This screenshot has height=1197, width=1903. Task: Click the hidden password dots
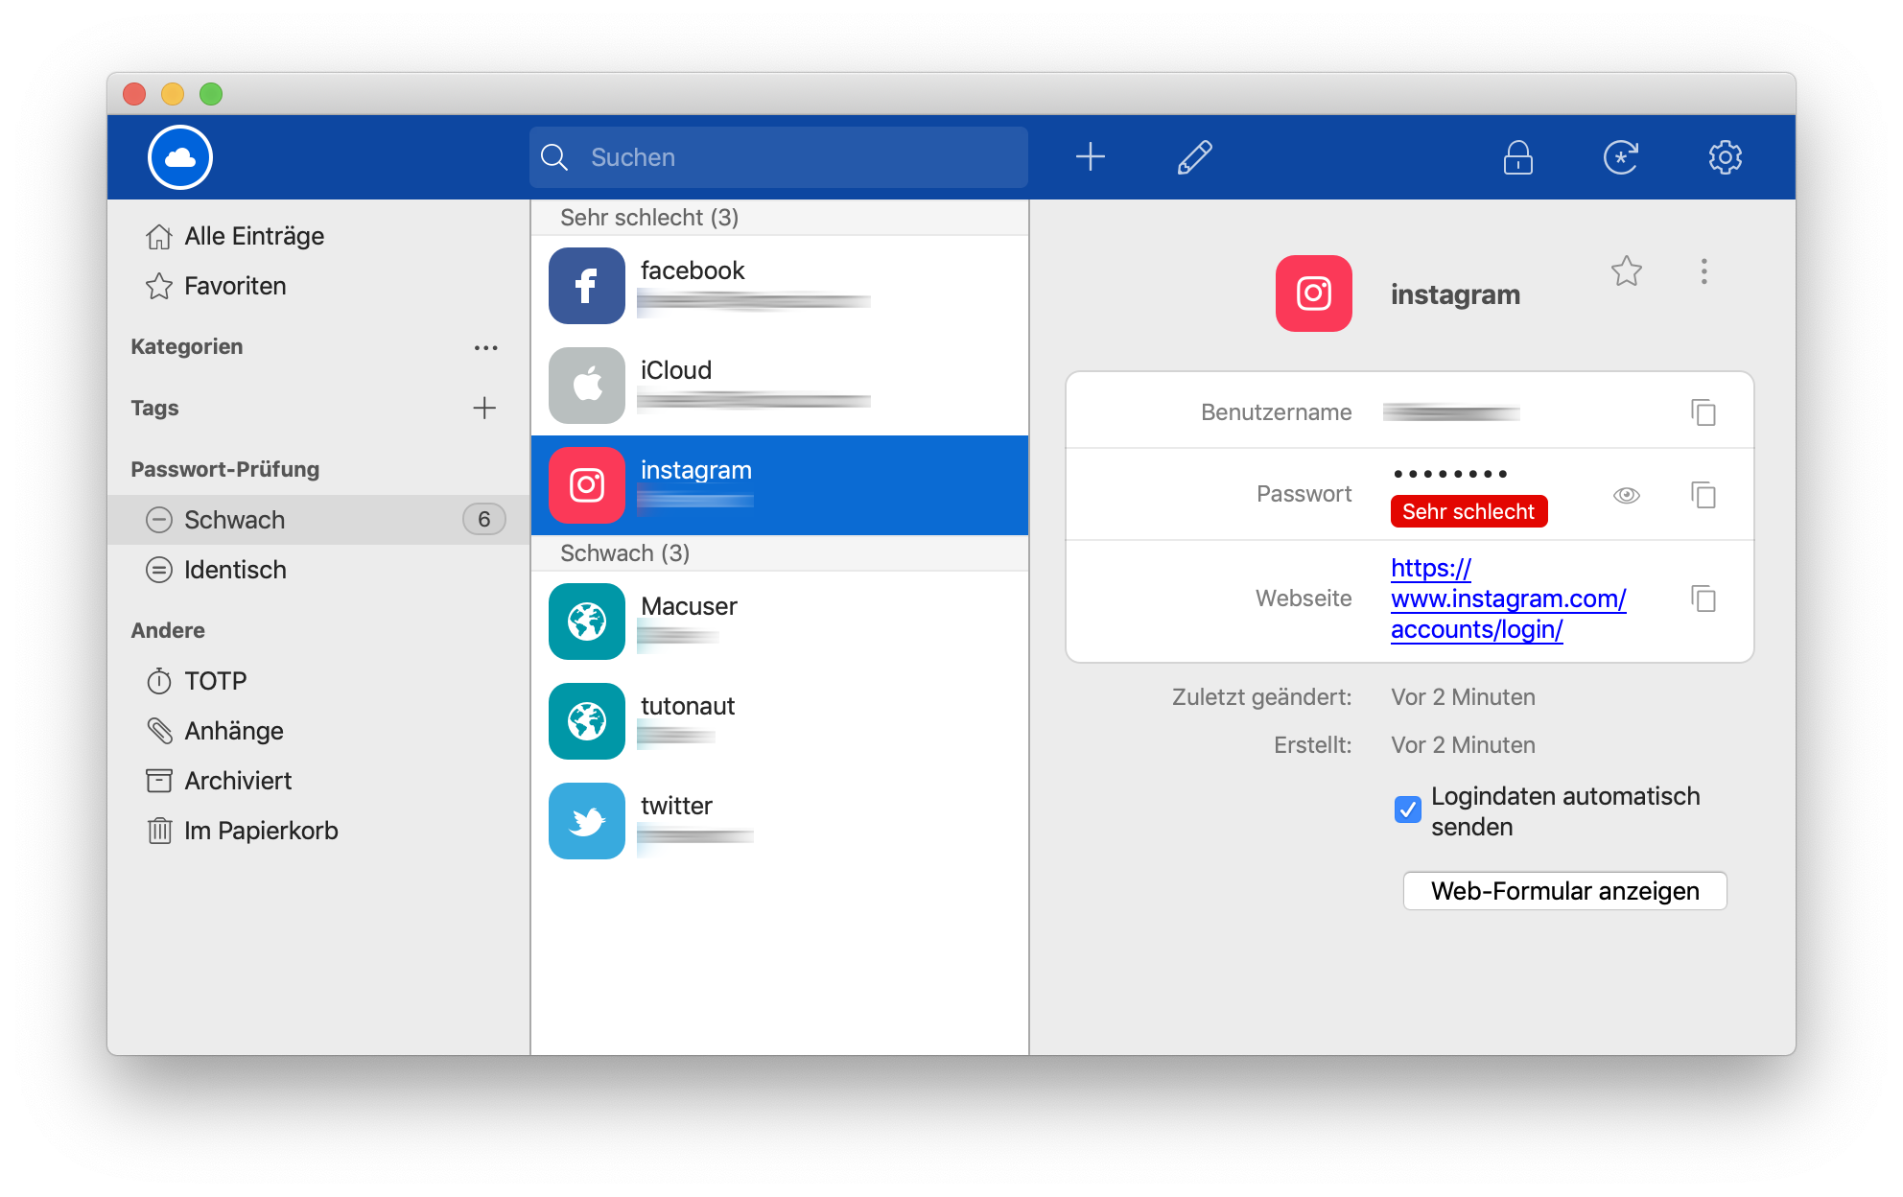[x=1449, y=474]
